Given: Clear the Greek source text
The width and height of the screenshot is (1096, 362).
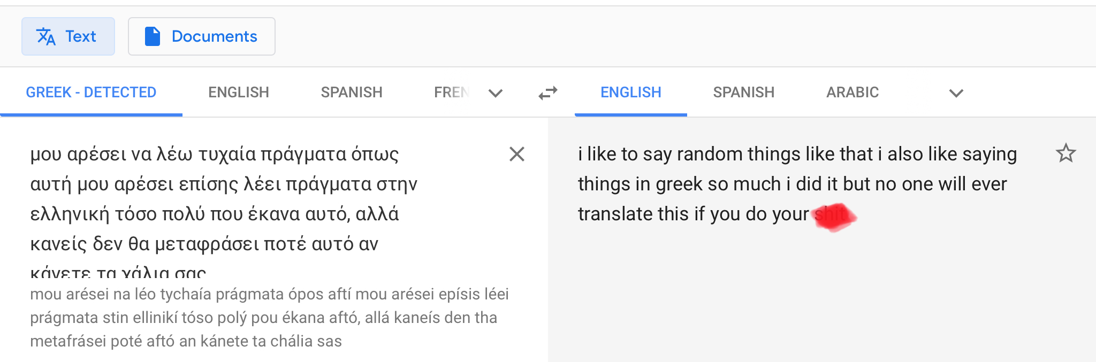Looking at the screenshot, I should point(516,154).
